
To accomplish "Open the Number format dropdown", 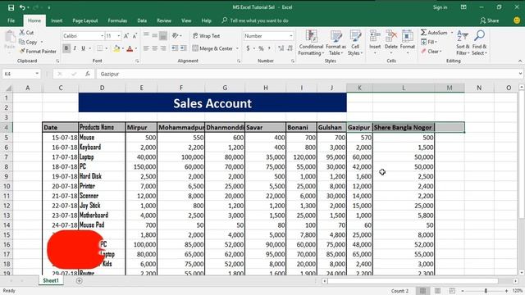I will pos(291,36).
